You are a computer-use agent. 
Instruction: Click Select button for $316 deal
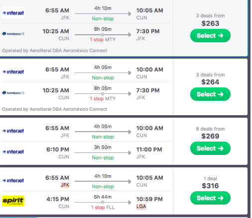tap(210, 198)
